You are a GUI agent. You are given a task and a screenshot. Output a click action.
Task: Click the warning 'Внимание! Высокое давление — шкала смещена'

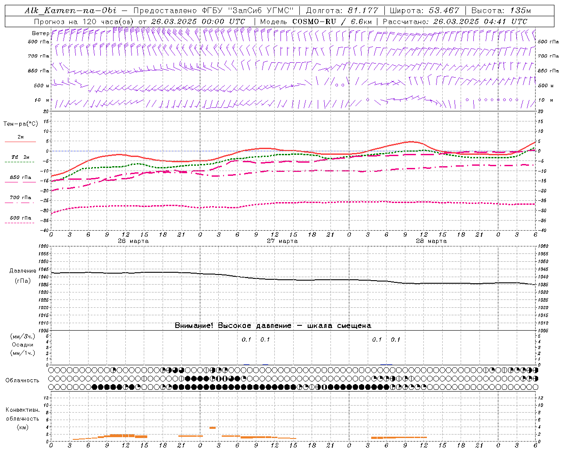pos(273,326)
